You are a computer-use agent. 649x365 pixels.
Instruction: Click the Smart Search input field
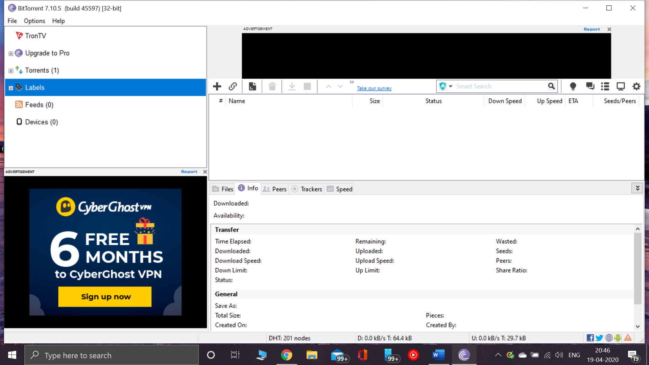[500, 87]
